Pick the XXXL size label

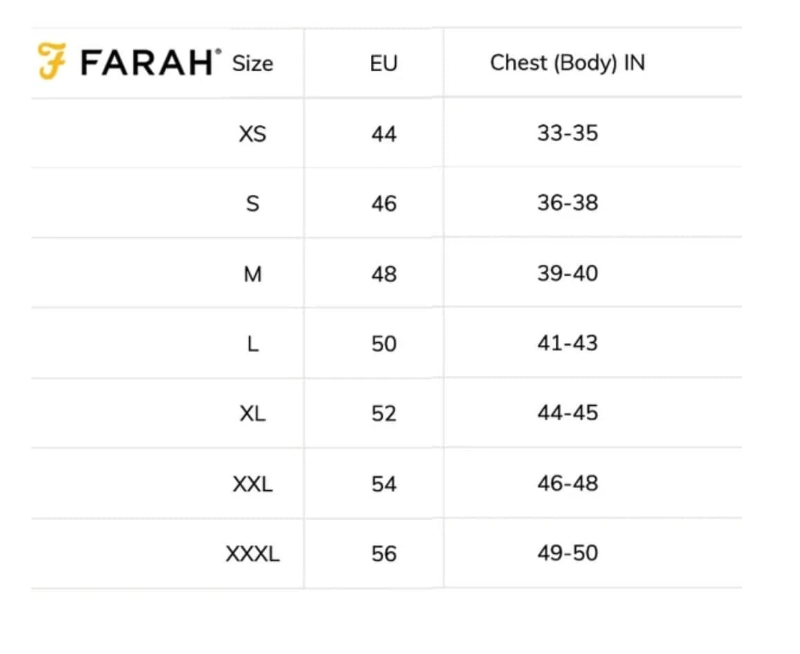point(253,554)
